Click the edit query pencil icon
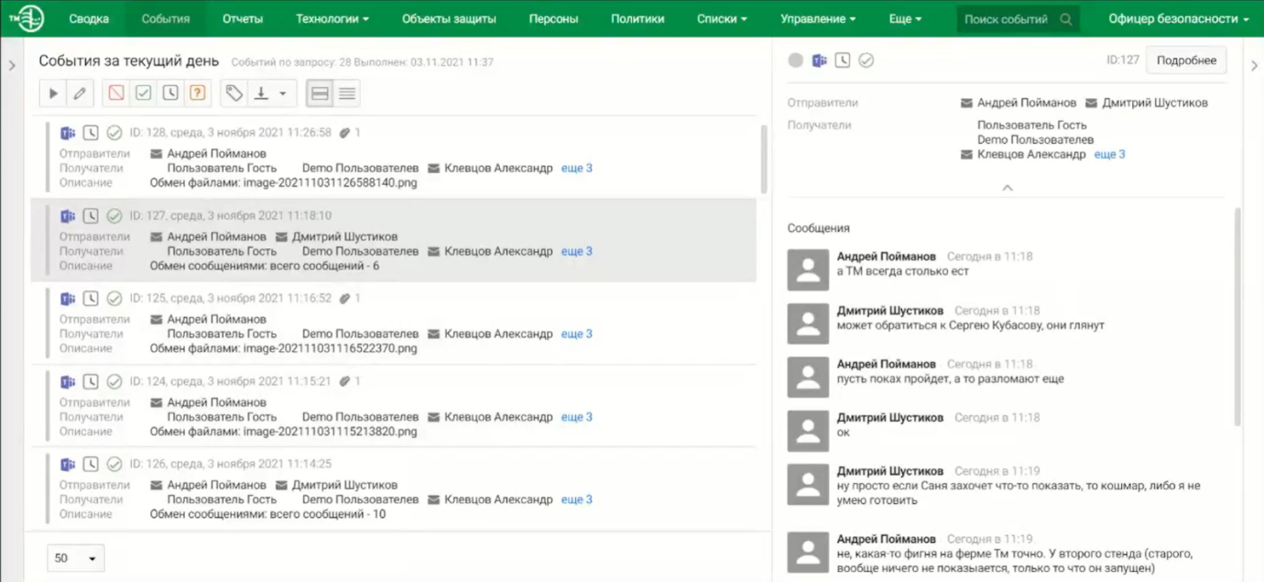This screenshot has height=582, width=1264. click(x=80, y=93)
